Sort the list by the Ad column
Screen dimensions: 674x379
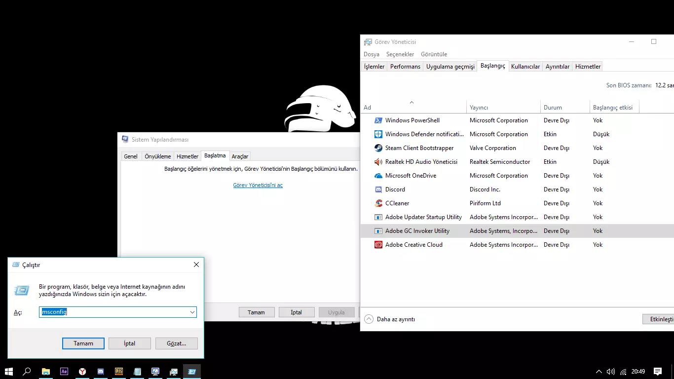point(368,108)
